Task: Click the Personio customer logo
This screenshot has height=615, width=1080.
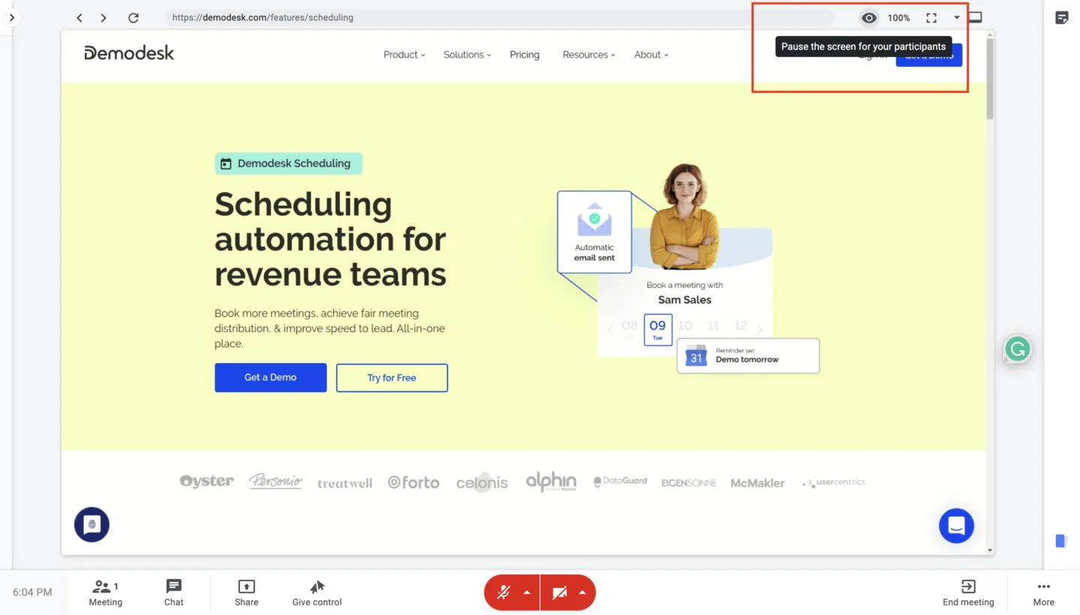Action: point(275,481)
